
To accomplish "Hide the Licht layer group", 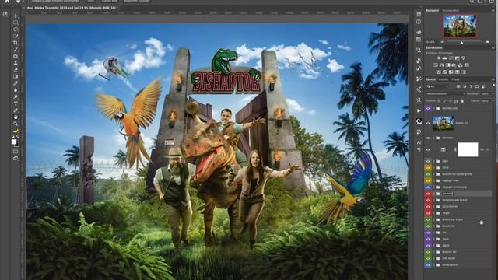I will pyautogui.click(x=428, y=168).
